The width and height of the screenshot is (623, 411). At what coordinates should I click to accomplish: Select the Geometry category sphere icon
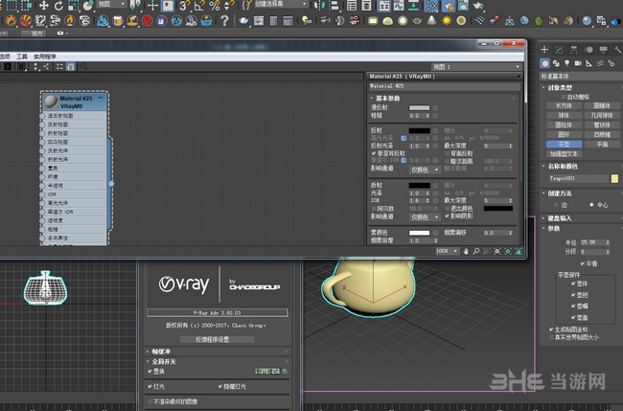(x=545, y=63)
